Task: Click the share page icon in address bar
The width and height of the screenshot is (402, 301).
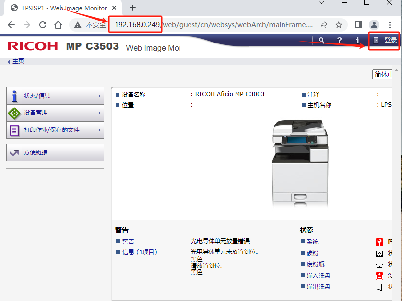Action: pos(323,25)
